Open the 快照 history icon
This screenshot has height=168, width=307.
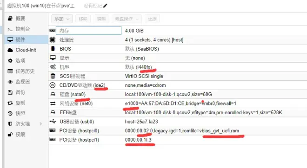click(x=10, y=113)
